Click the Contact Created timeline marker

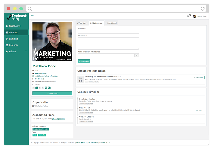78,117
